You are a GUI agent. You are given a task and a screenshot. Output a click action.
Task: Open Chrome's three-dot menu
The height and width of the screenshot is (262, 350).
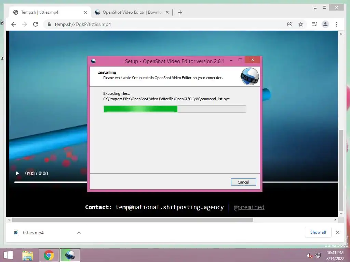(336, 24)
